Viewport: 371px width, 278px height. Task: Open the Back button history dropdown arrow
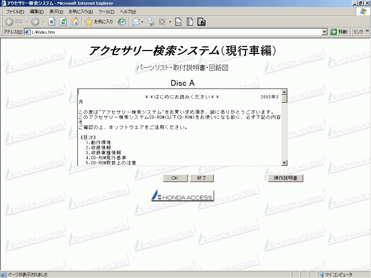(x=27, y=22)
